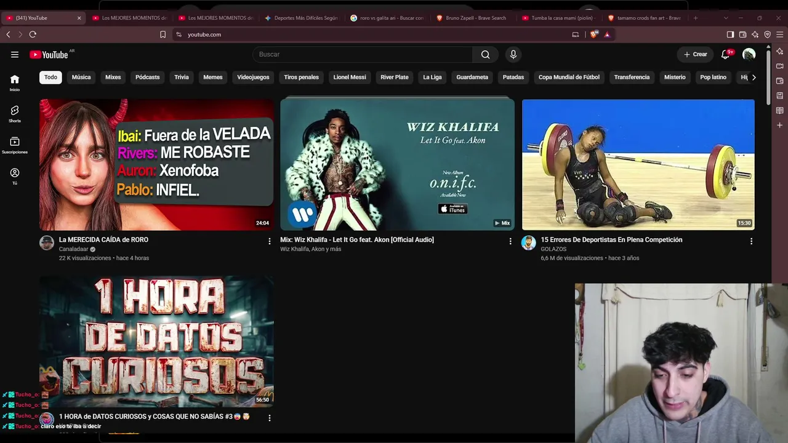The width and height of the screenshot is (788, 443).
Task: Expand the tab search dropdown arrow
Action: click(726, 18)
